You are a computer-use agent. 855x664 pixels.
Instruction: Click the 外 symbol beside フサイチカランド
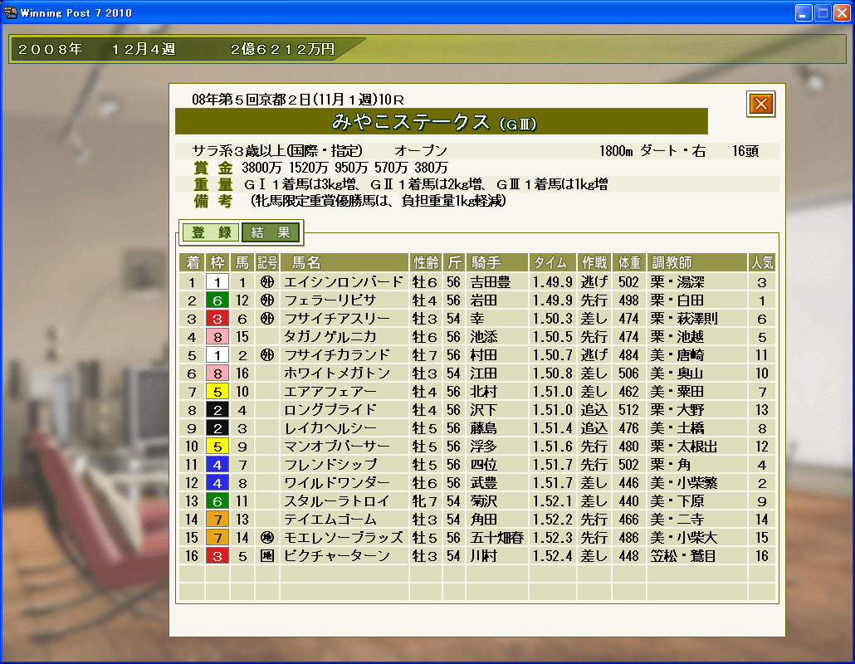(266, 355)
